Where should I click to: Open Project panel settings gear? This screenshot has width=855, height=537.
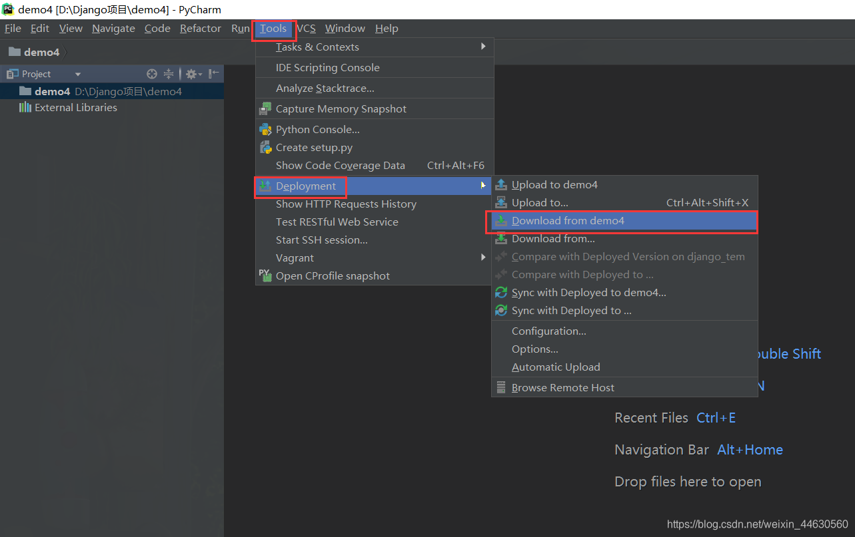point(193,74)
